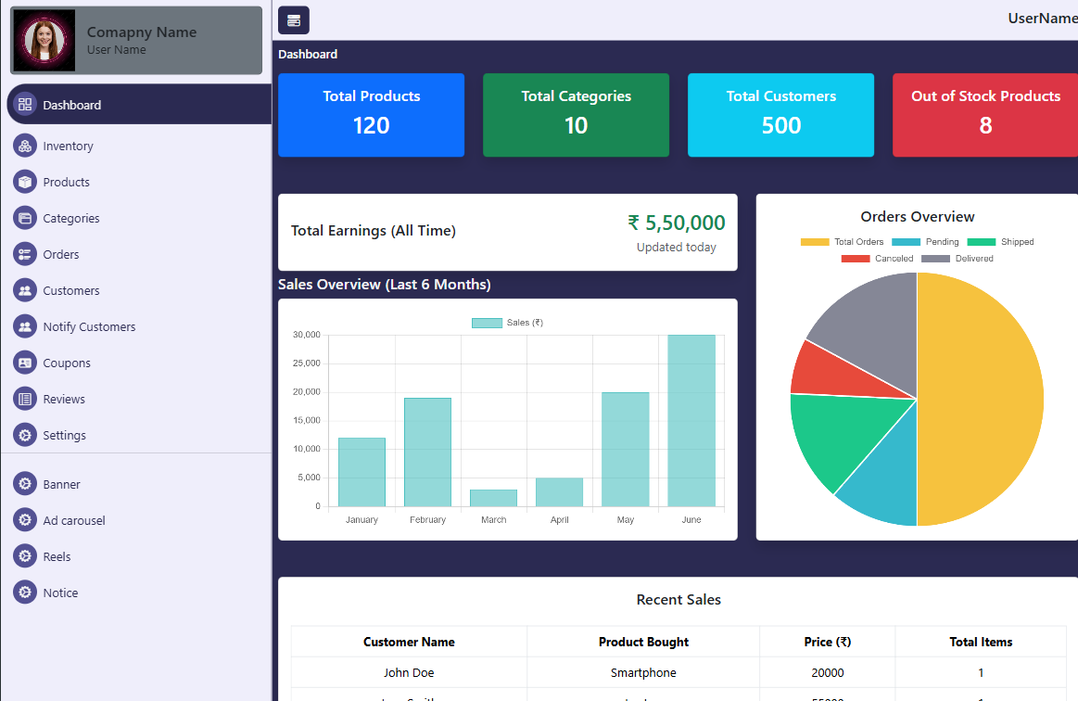
Task: Select the Out of Stock Products card
Action: 984,115
